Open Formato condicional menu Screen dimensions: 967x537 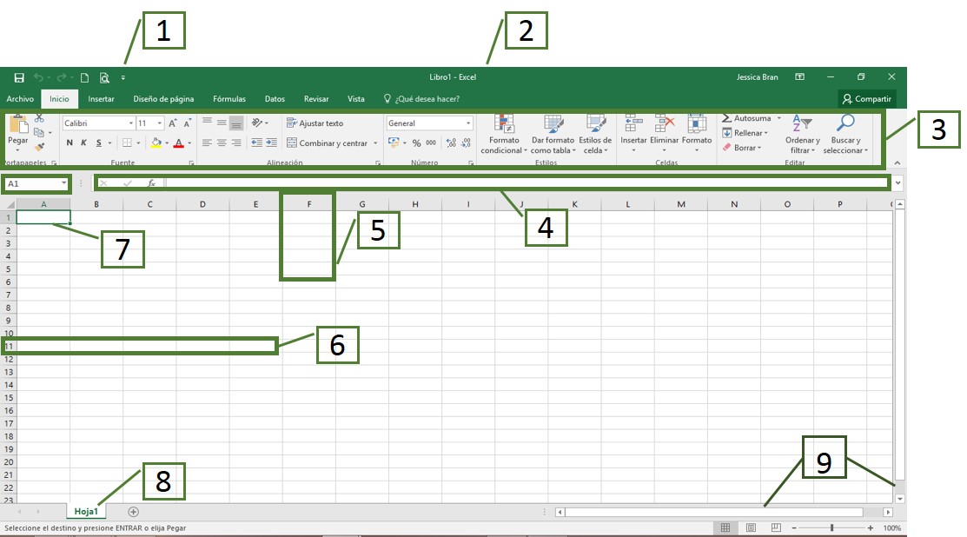click(504, 135)
